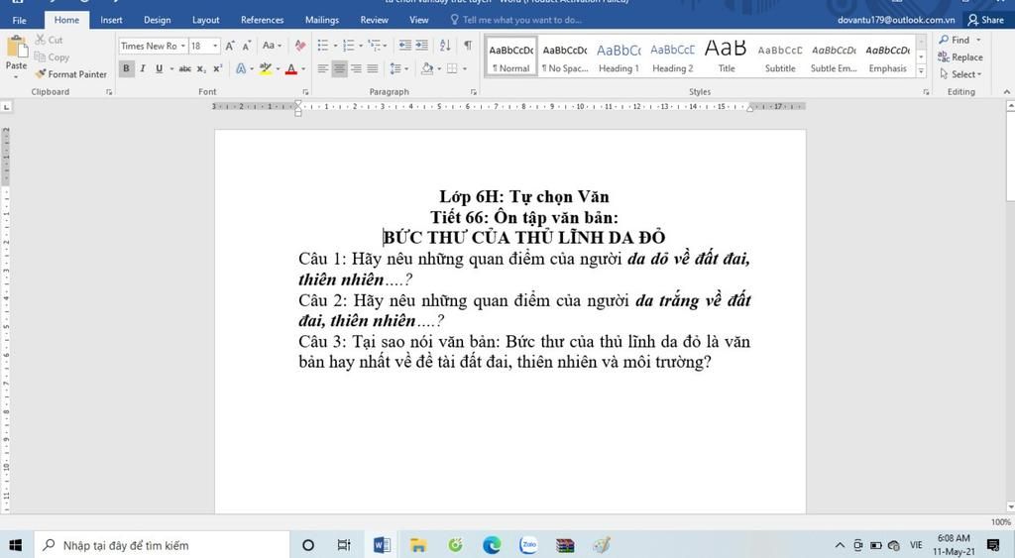Align text to the right
The image size is (1015, 558).
[x=356, y=68]
